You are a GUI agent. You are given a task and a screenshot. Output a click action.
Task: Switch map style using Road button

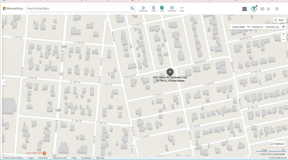tap(279, 20)
